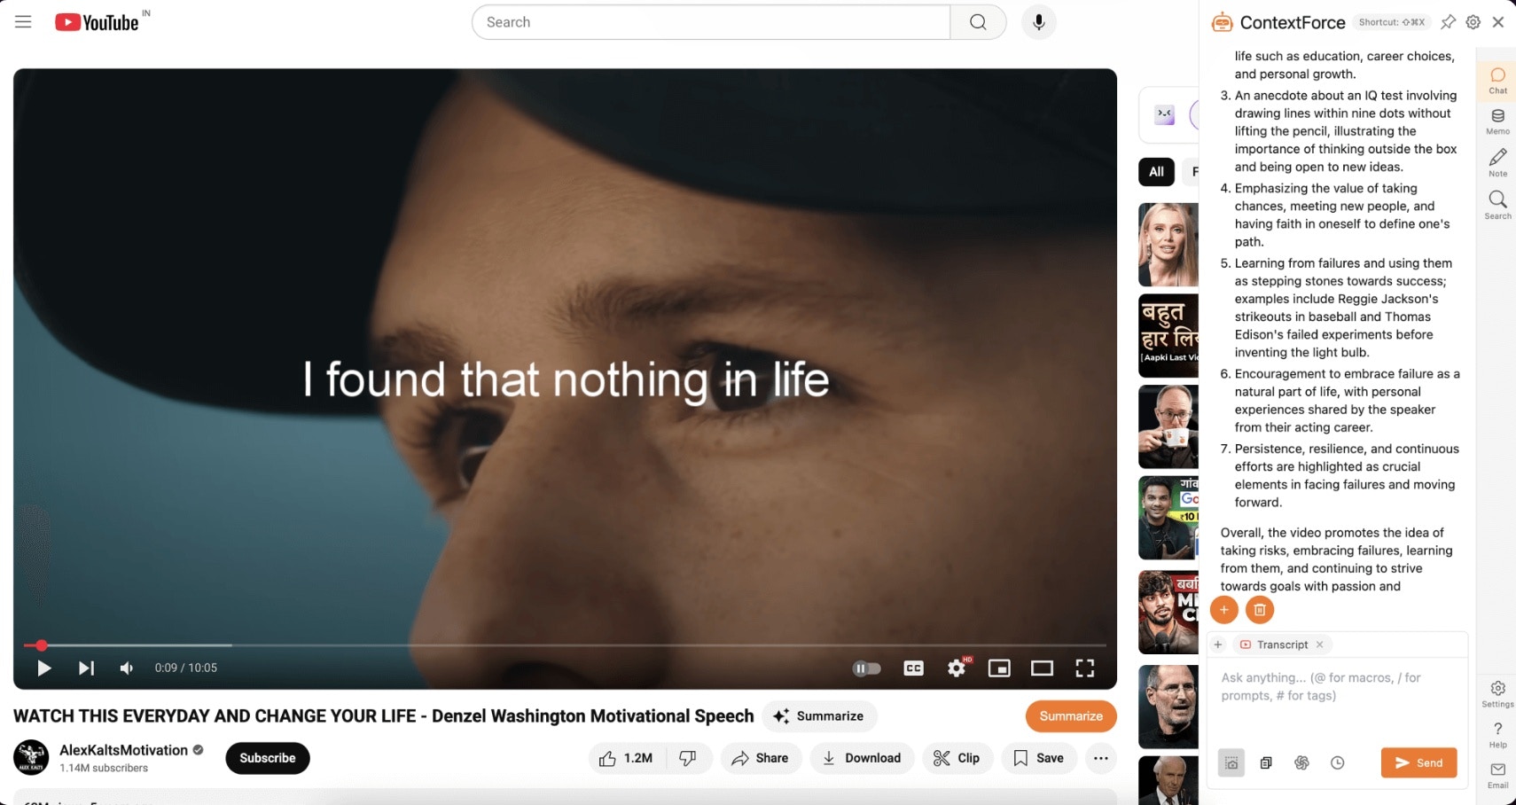Toggle the autoplay switch in player
The image size is (1516, 805).
867,668
